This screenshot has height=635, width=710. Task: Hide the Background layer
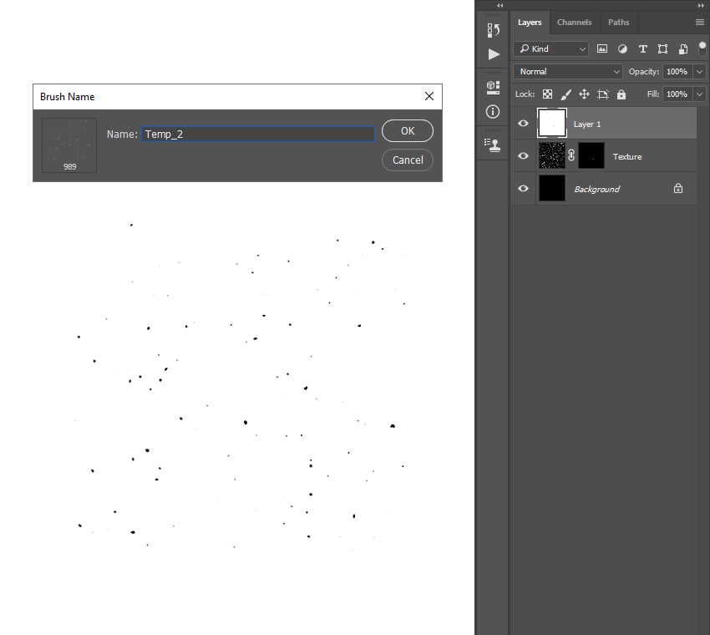(x=523, y=188)
